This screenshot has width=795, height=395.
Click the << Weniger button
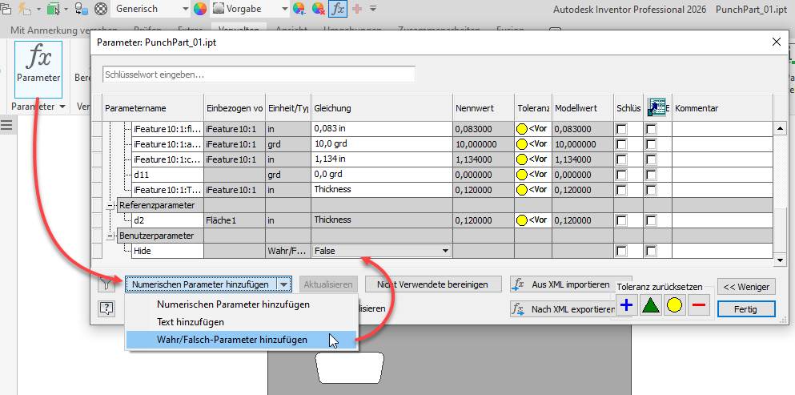[746, 287]
